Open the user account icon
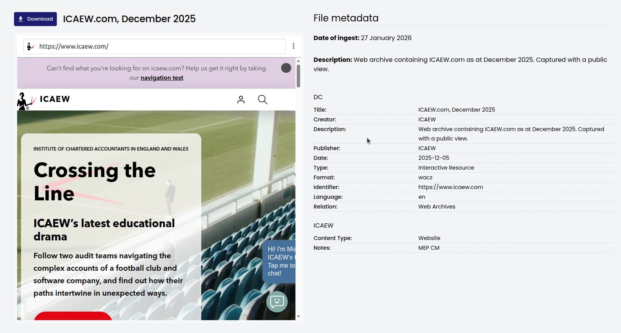Viewport: 621px width, 333px height. coord(241,100)
